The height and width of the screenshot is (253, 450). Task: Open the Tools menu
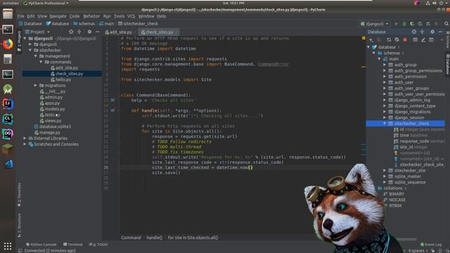pyautogui.click(x=119, y=16)
